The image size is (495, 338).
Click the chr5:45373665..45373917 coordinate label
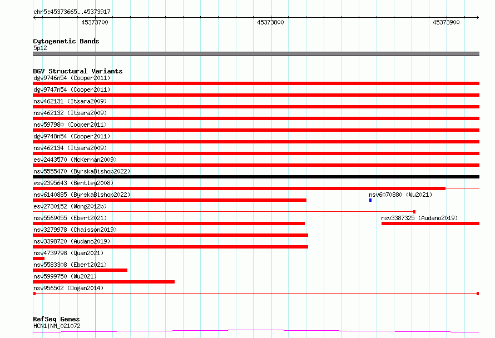click(x=72, y=12)
